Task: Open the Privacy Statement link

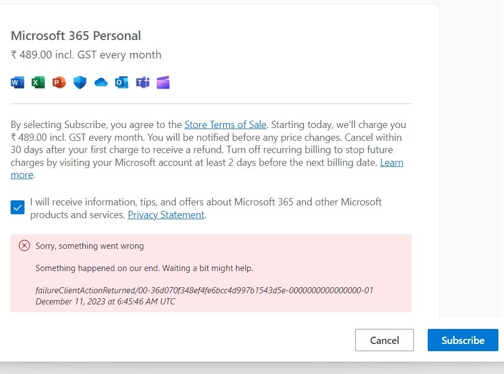Action: coord(166,215)
